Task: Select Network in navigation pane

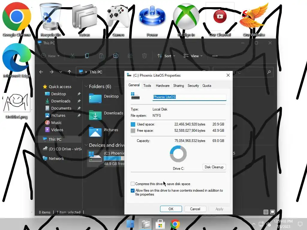Action: [x=56, y=159]
